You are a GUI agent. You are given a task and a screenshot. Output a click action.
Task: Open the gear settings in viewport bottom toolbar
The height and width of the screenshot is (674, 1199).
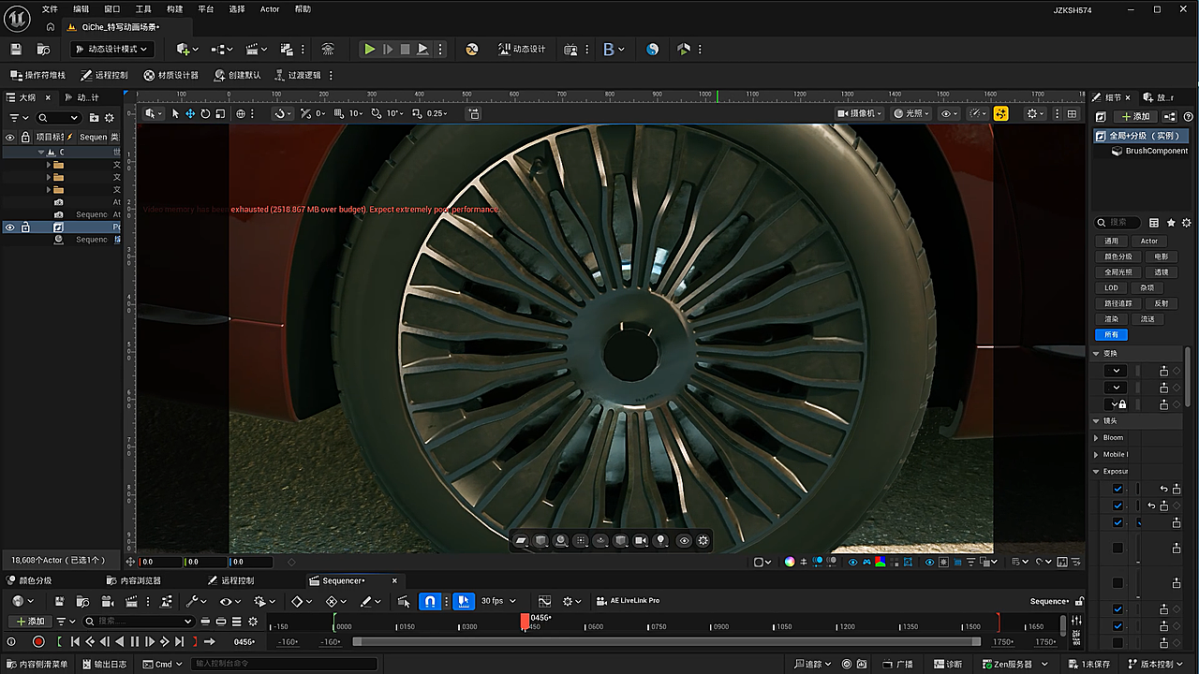tap(703, 540)
